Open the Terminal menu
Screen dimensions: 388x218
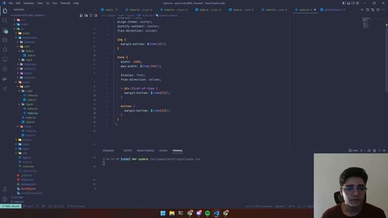(x=65, y=3)
